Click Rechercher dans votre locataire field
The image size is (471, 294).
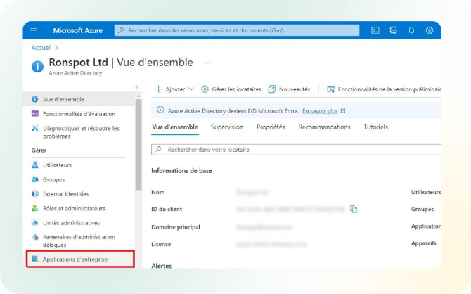pos(296,149)
